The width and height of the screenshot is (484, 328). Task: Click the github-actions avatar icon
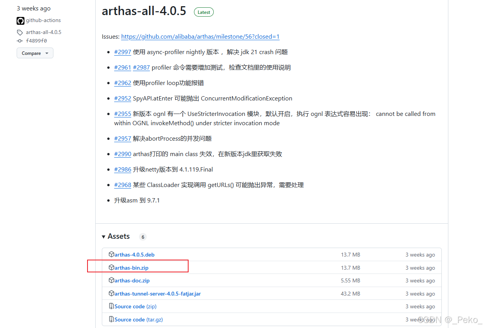[21, 21]
